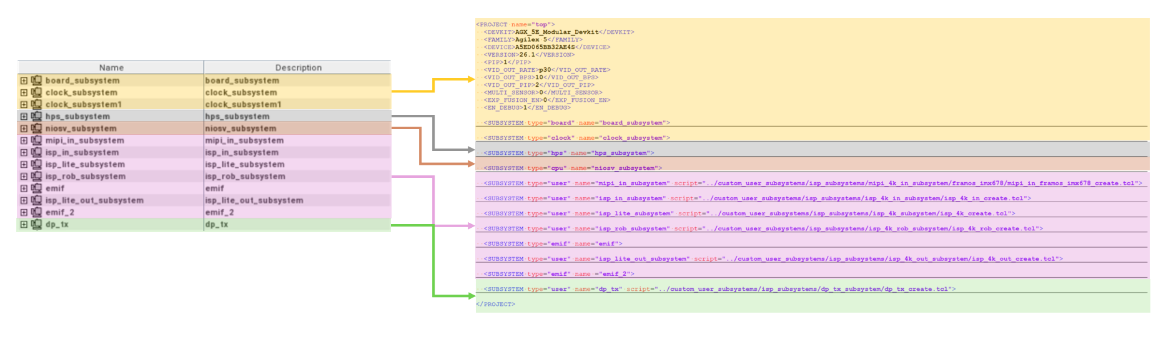Image resolution: width=1166 pixels, height=337 pixels.
Task: Expand the mipi_in_subsystem row
Action: 24,140
